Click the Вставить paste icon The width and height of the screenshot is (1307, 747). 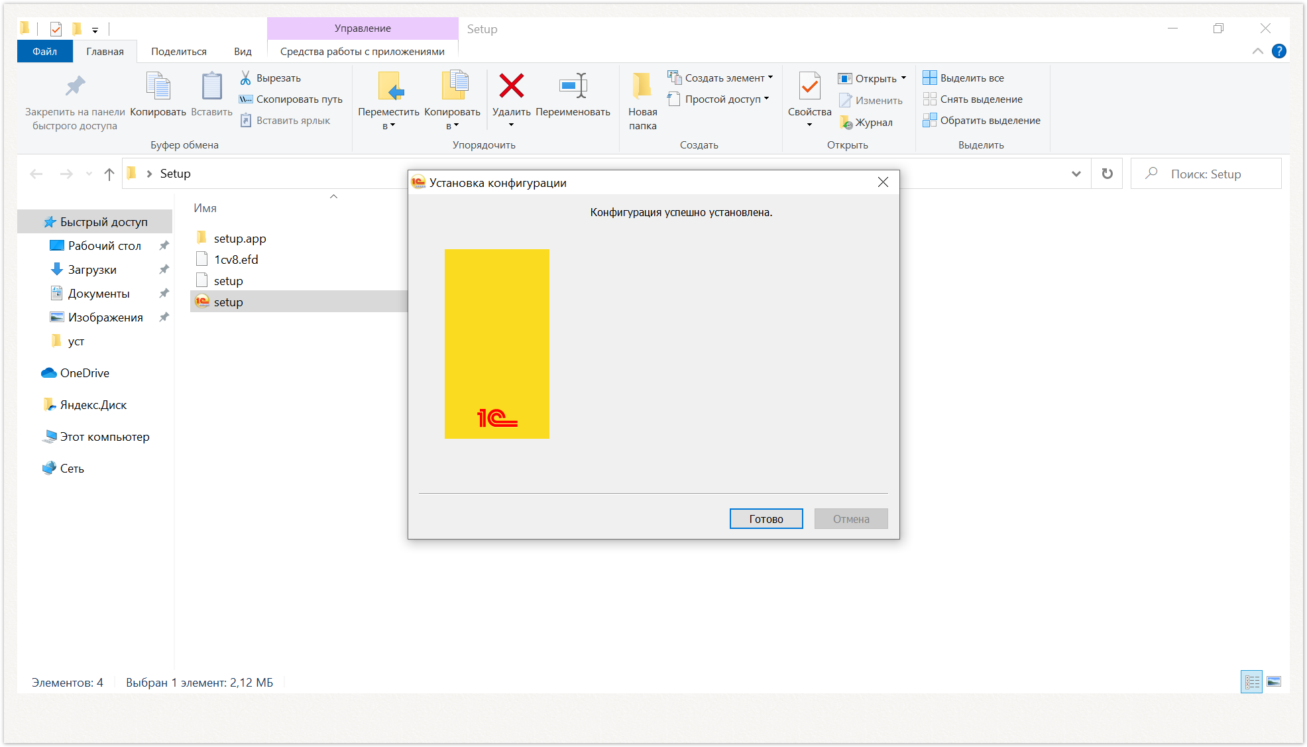pyautogui.click(x=211, y=86)
